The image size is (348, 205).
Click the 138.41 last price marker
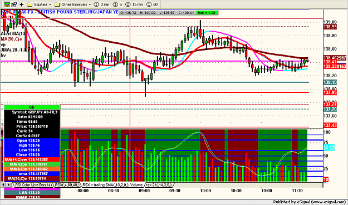click(x=330, y=62)
